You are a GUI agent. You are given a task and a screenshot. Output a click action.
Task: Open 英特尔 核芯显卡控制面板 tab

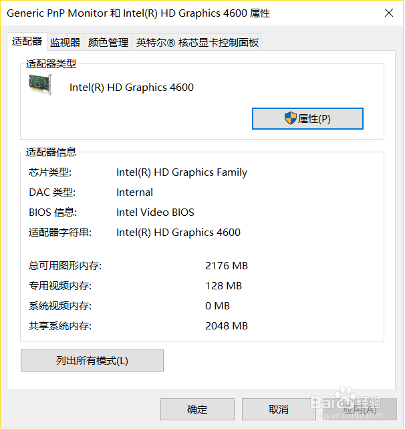pyautogui.click(x=197, y=42)
